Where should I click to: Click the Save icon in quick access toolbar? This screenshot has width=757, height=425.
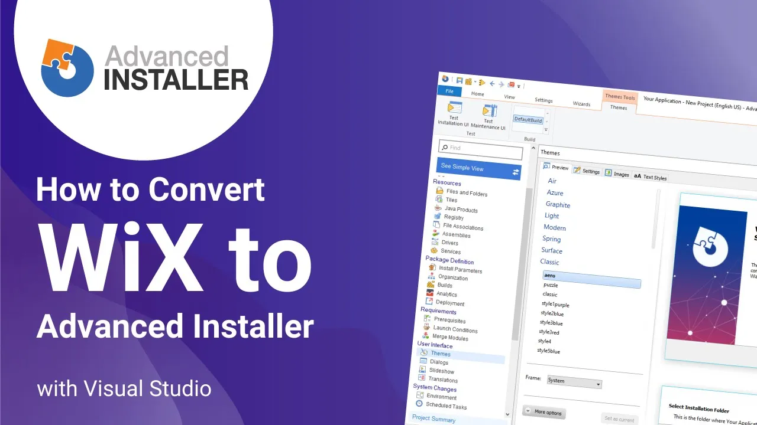[460, 80]
